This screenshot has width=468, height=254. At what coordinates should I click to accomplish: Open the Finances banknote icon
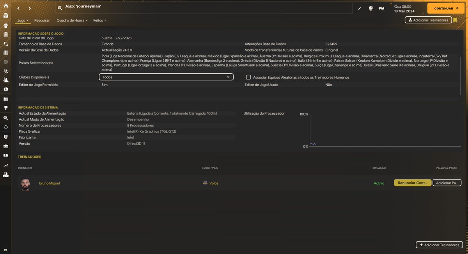point(5,155)
